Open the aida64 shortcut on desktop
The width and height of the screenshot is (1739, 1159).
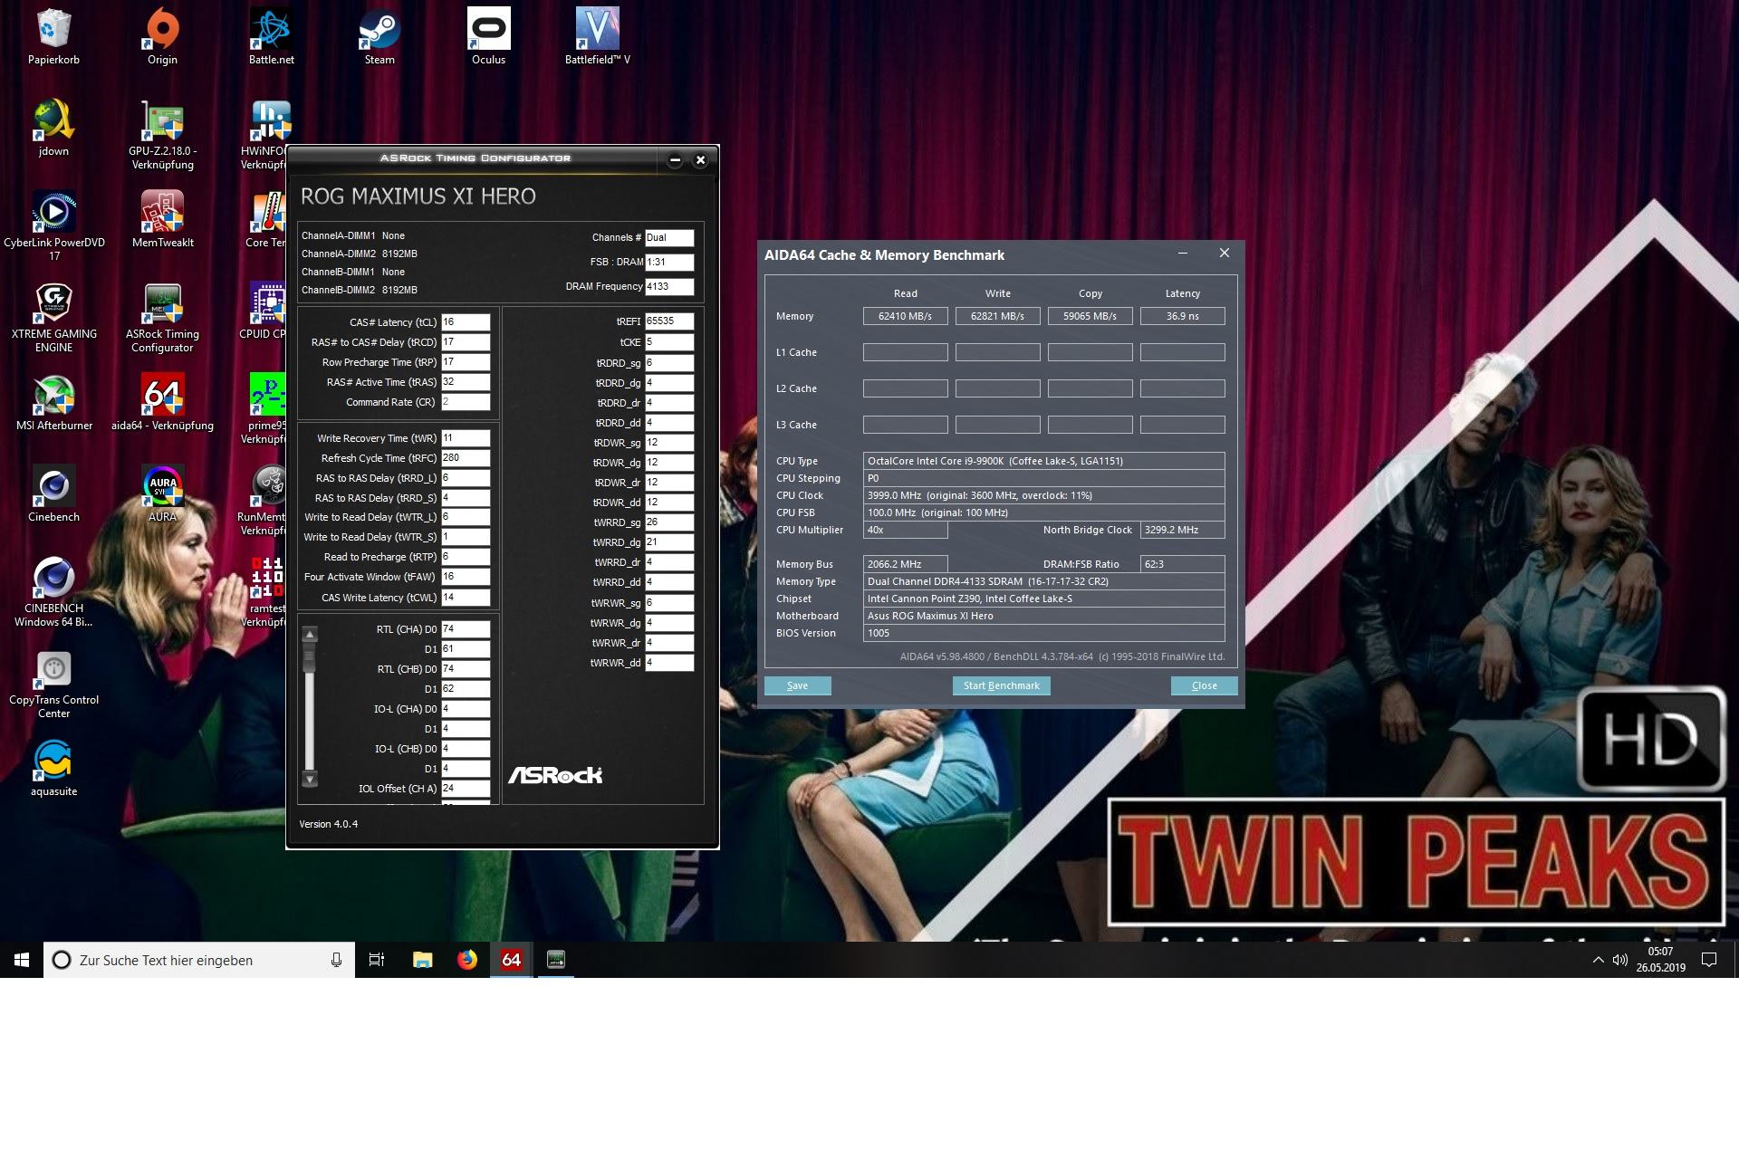click(x=163, y=402)
